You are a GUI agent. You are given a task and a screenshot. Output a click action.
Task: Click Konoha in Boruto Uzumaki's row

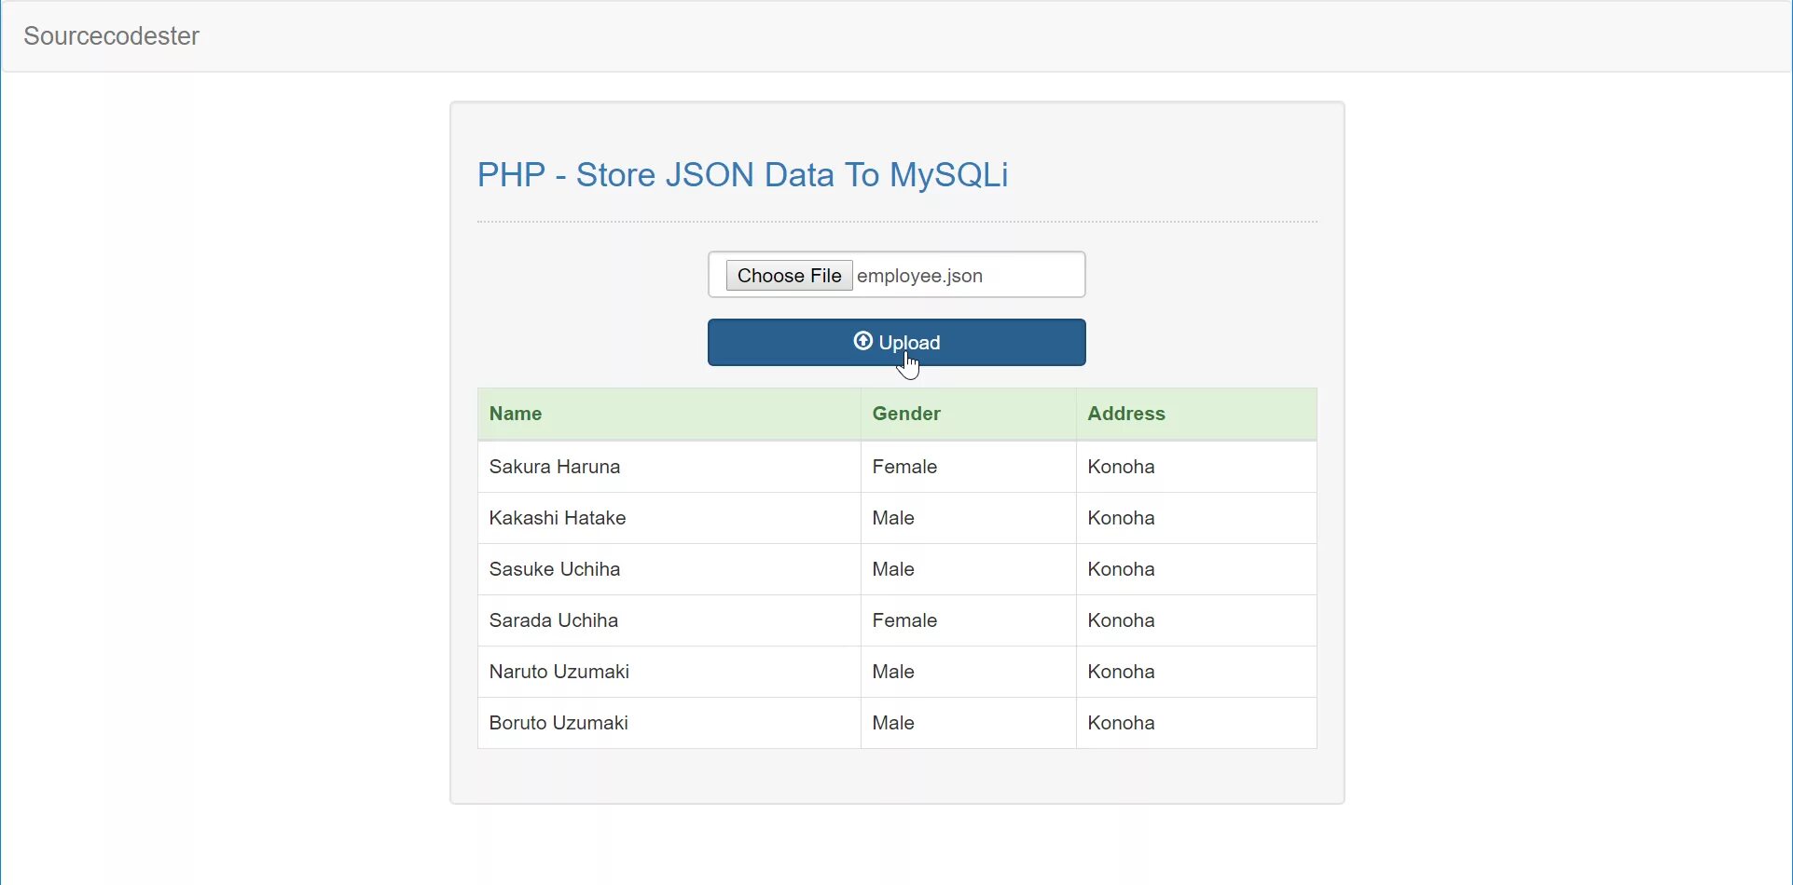(1121, 723)
